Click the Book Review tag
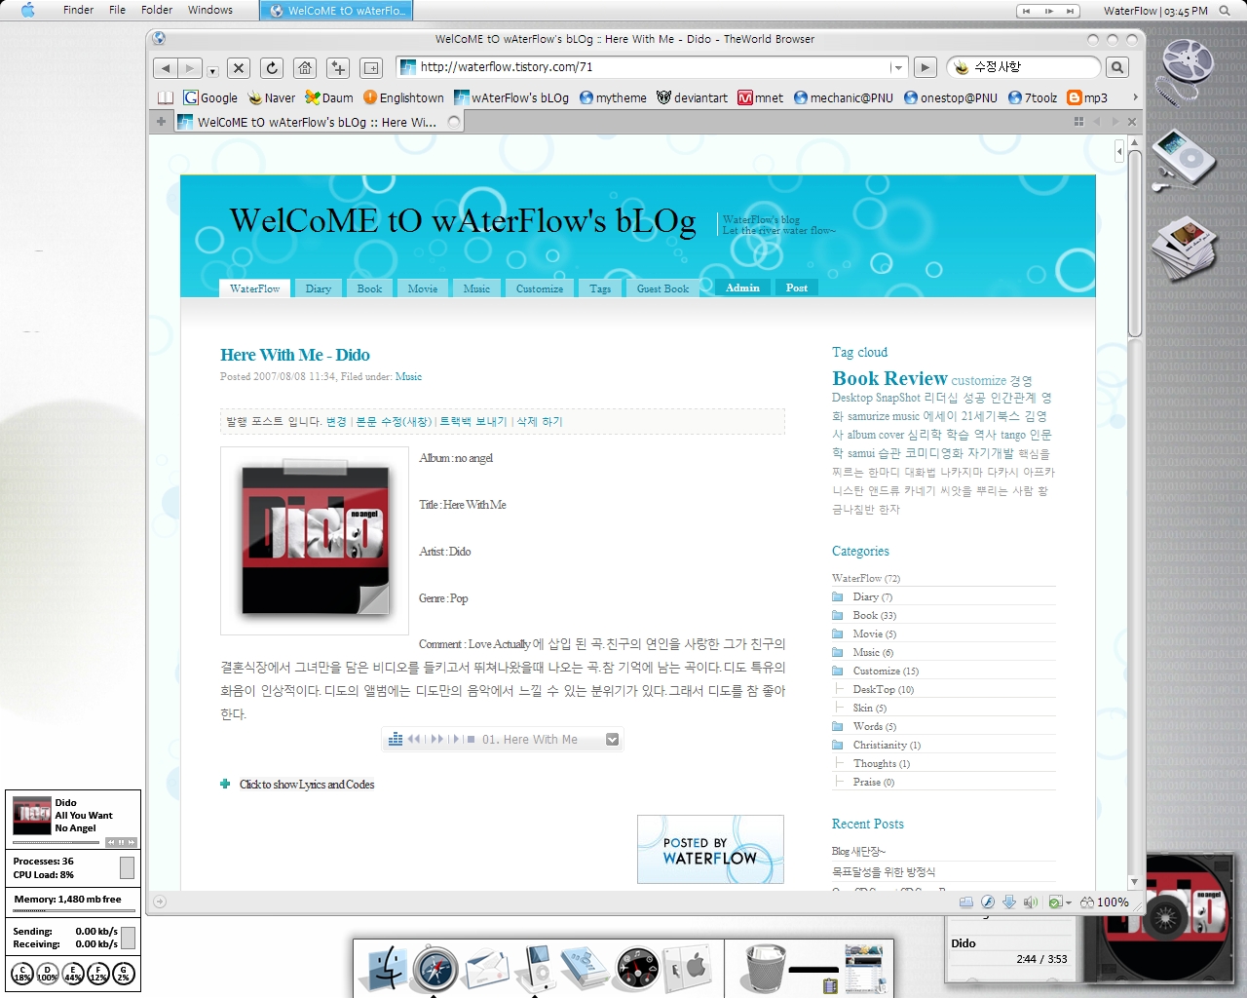The width and height of the screenshot is (1247, 998). [889, 378]
